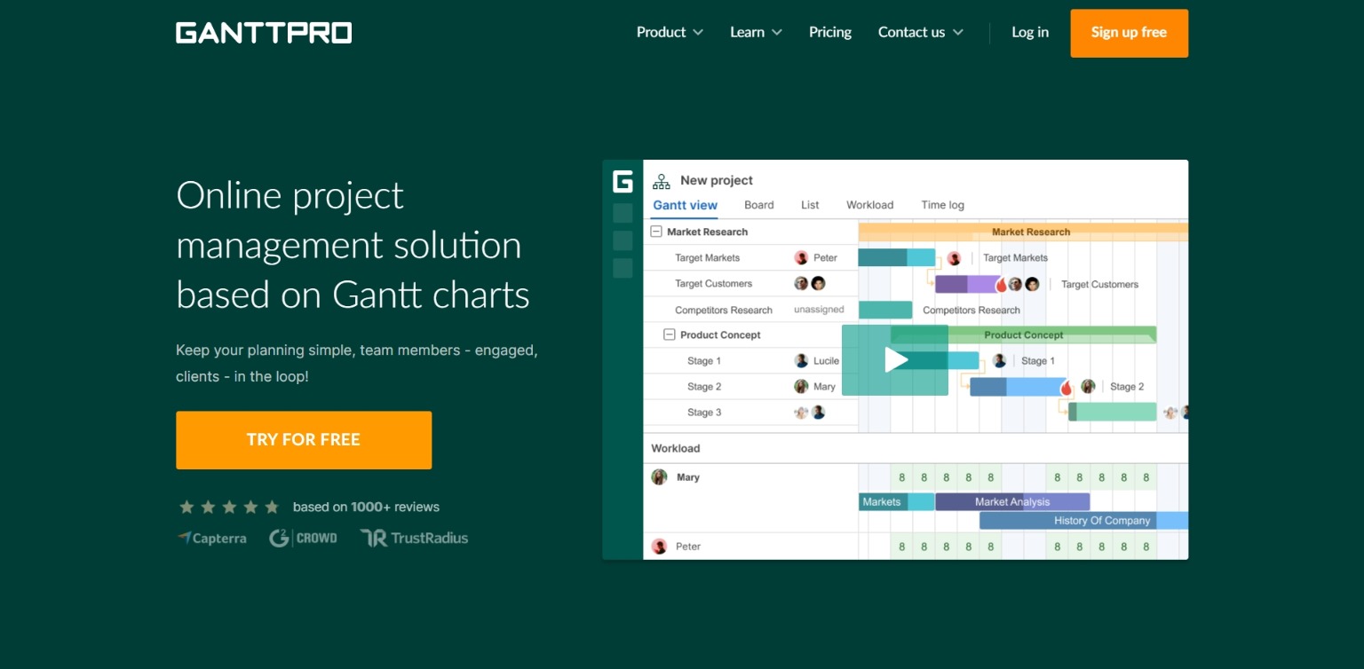Click the green G app icon

tap(623, 181)
